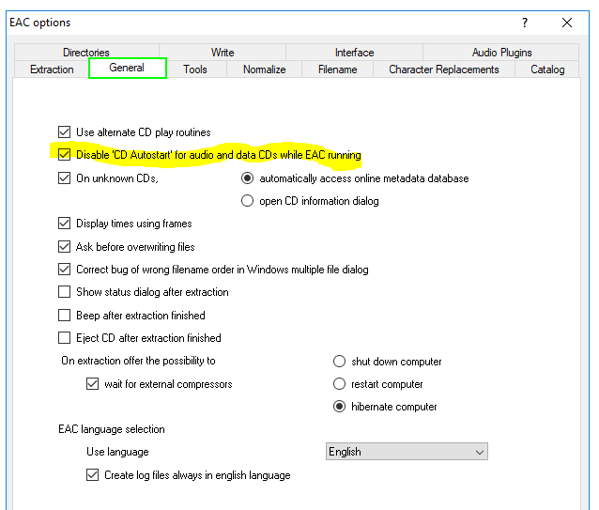599x510 pixels.
Task: Toggle Create log files always in english
Action: (92, 475)
